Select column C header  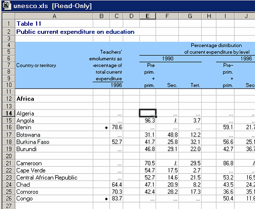tap(116, 16)
